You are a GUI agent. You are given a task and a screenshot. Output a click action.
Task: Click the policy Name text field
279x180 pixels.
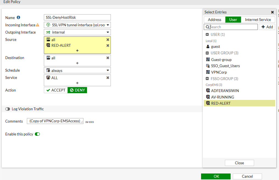pyautogui.click(x=77, y=18)
